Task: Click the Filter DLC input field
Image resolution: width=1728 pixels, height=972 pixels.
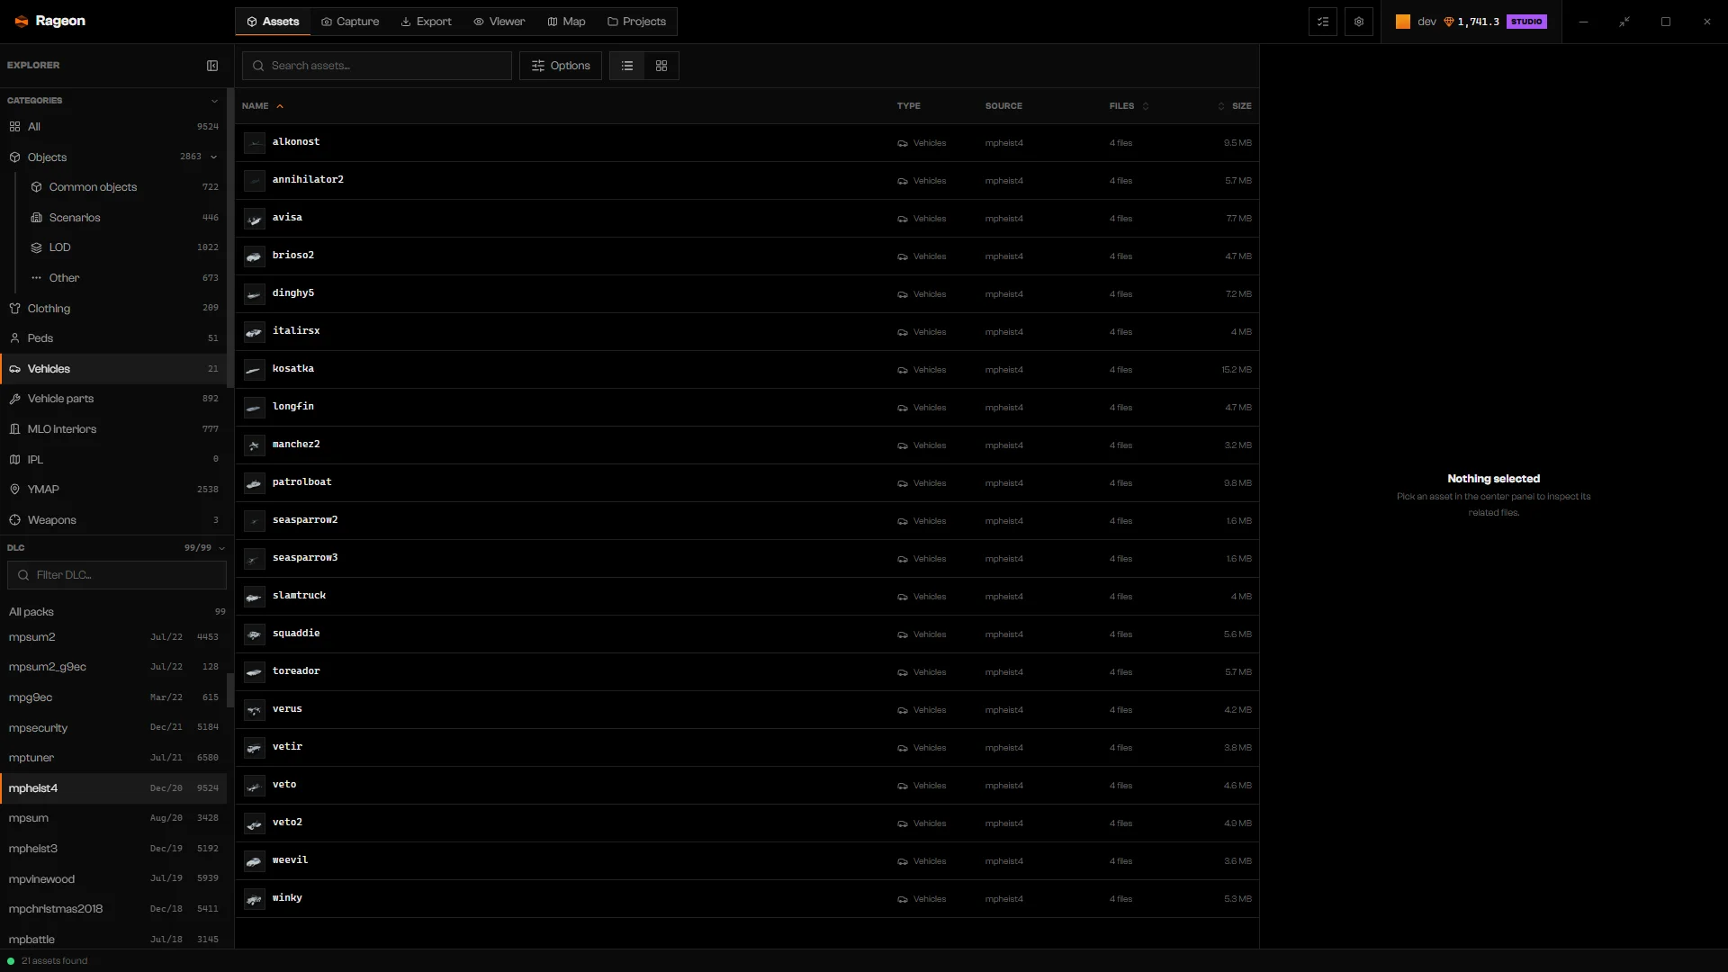Action: 117,575
